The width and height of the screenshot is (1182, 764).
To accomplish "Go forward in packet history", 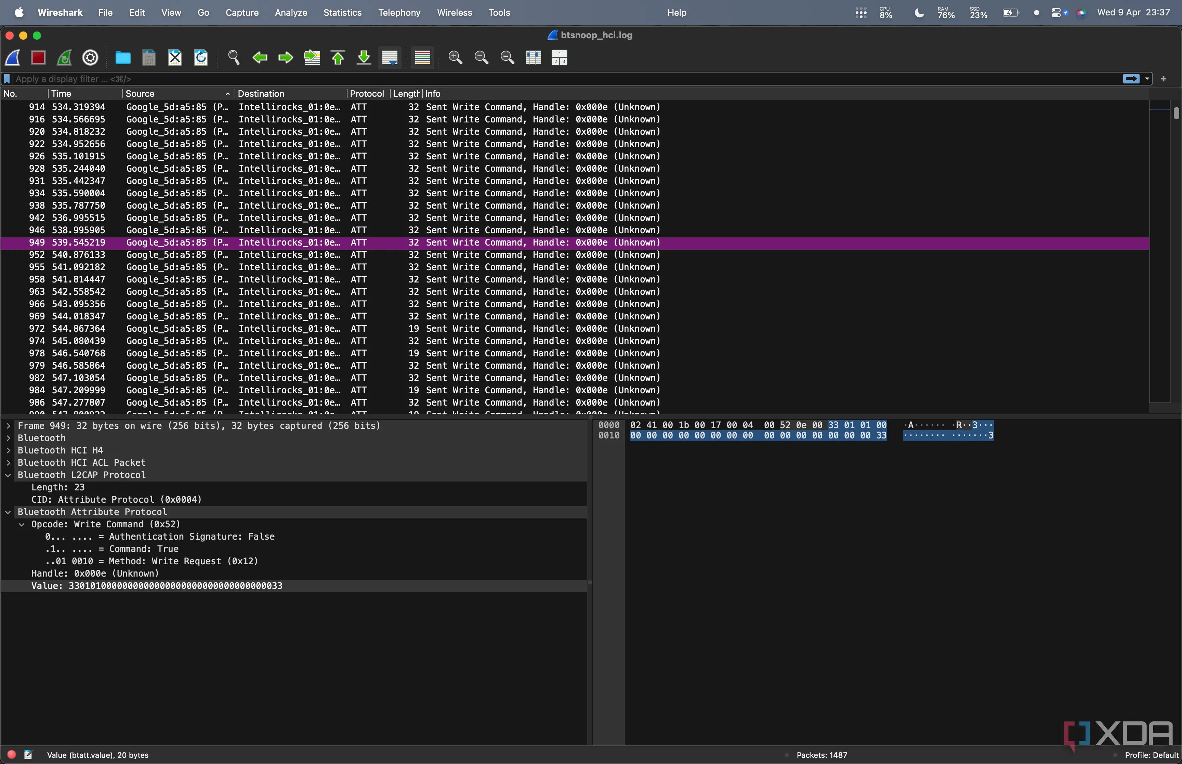I will click(x=286, y=57).
